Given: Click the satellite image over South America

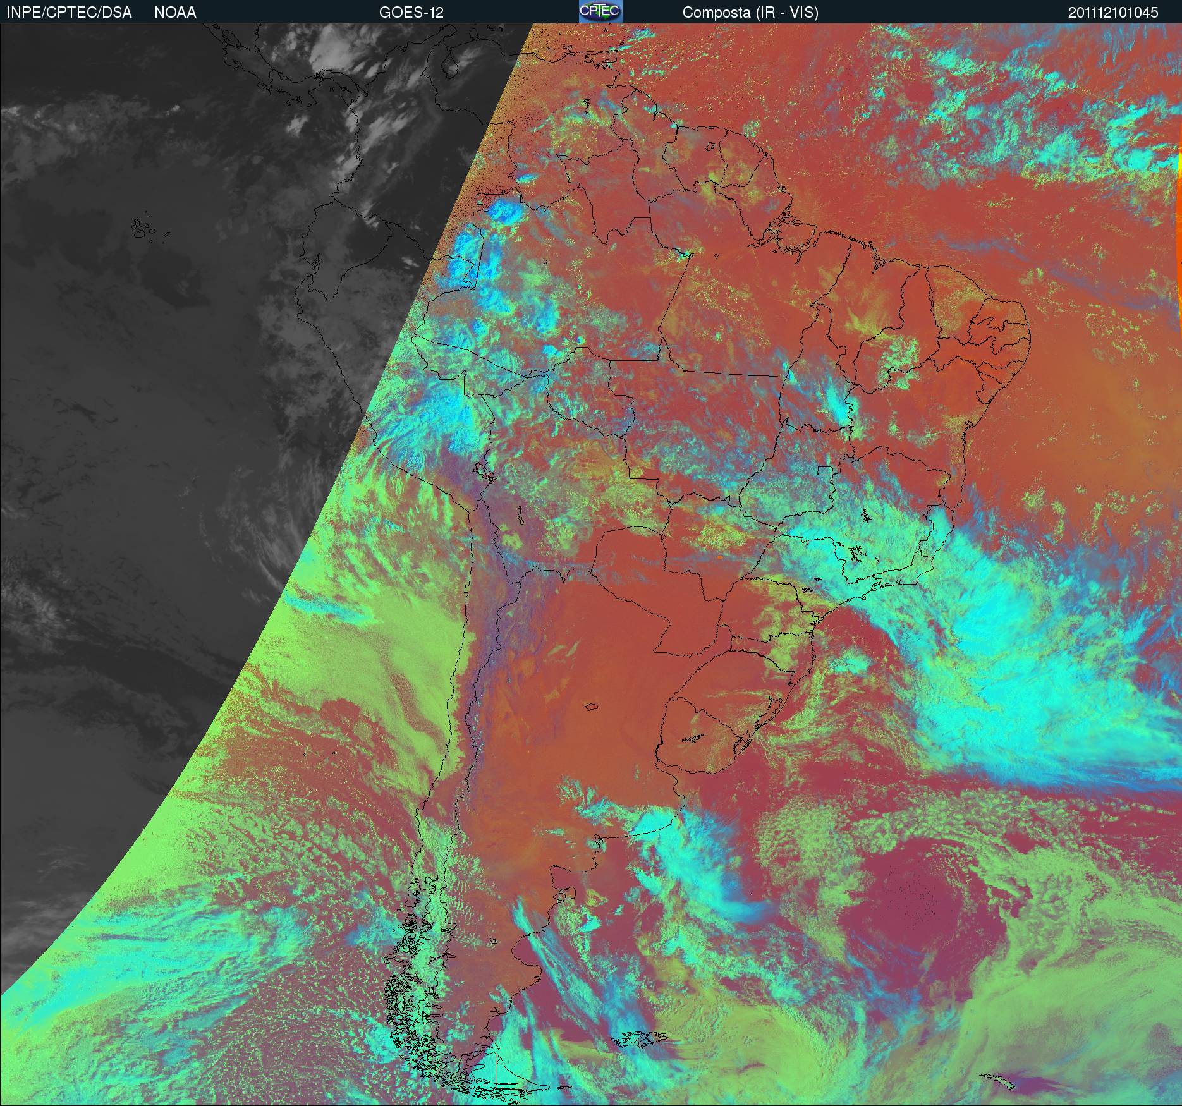Looking at the screenshot, I should (591, 564).
